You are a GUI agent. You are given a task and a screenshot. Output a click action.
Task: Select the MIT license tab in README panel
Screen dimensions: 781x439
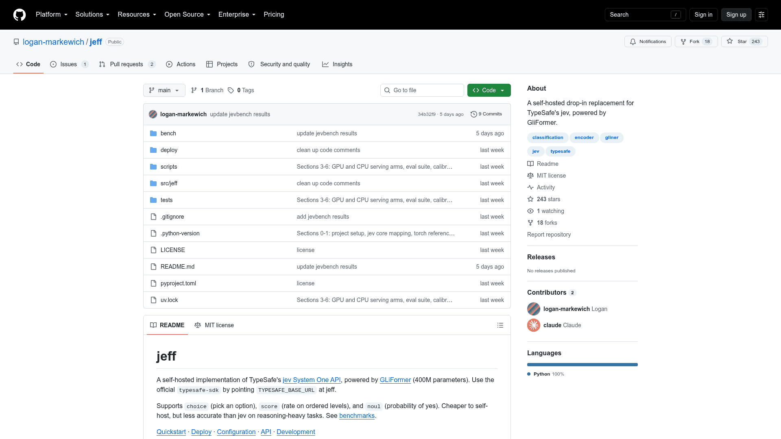[214, 325]
